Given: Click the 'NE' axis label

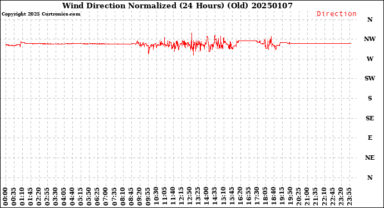Looking at the screenshot, I should (x=370, y=158).
